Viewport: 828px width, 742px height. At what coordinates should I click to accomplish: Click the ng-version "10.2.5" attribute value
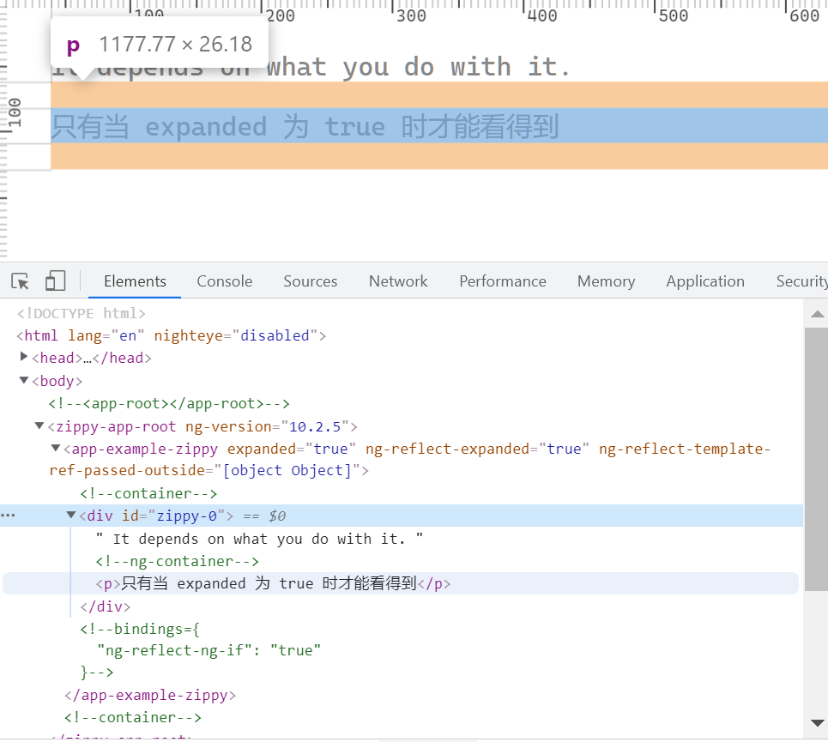click(x=315, y=426)
